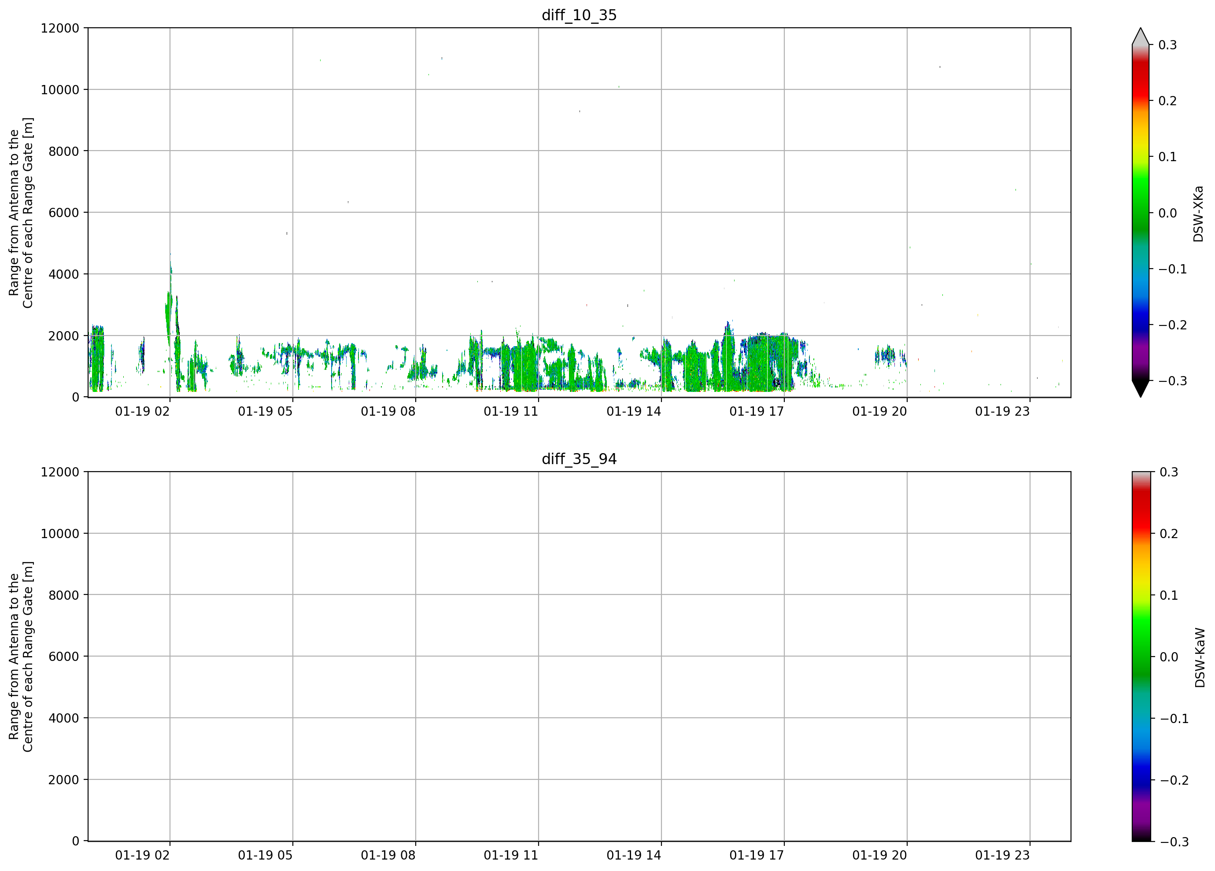
Task: Click the −0.3 tick on the DSW-KaW colorbar
Action: pos(1174,841)
